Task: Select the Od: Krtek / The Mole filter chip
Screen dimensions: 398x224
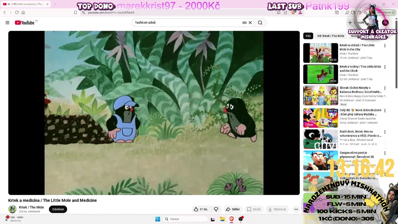Action: click(331, 36)
